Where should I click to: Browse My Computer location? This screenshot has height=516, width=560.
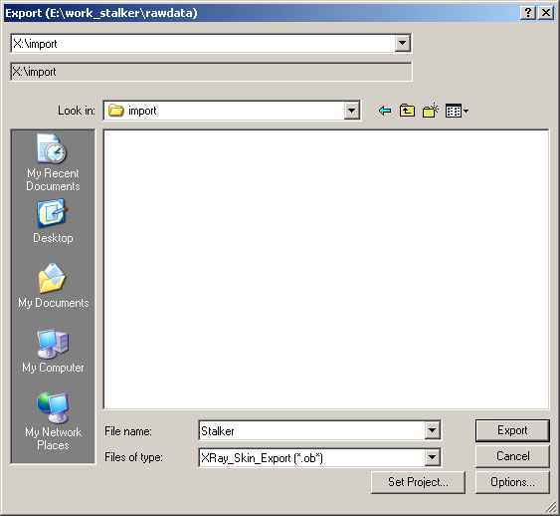(53, 351)
